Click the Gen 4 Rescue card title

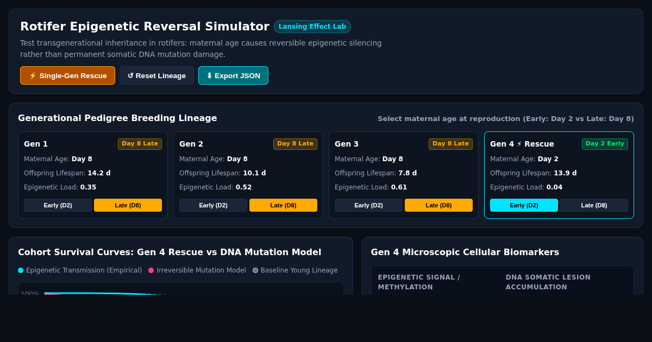click(x=522, y=144)
